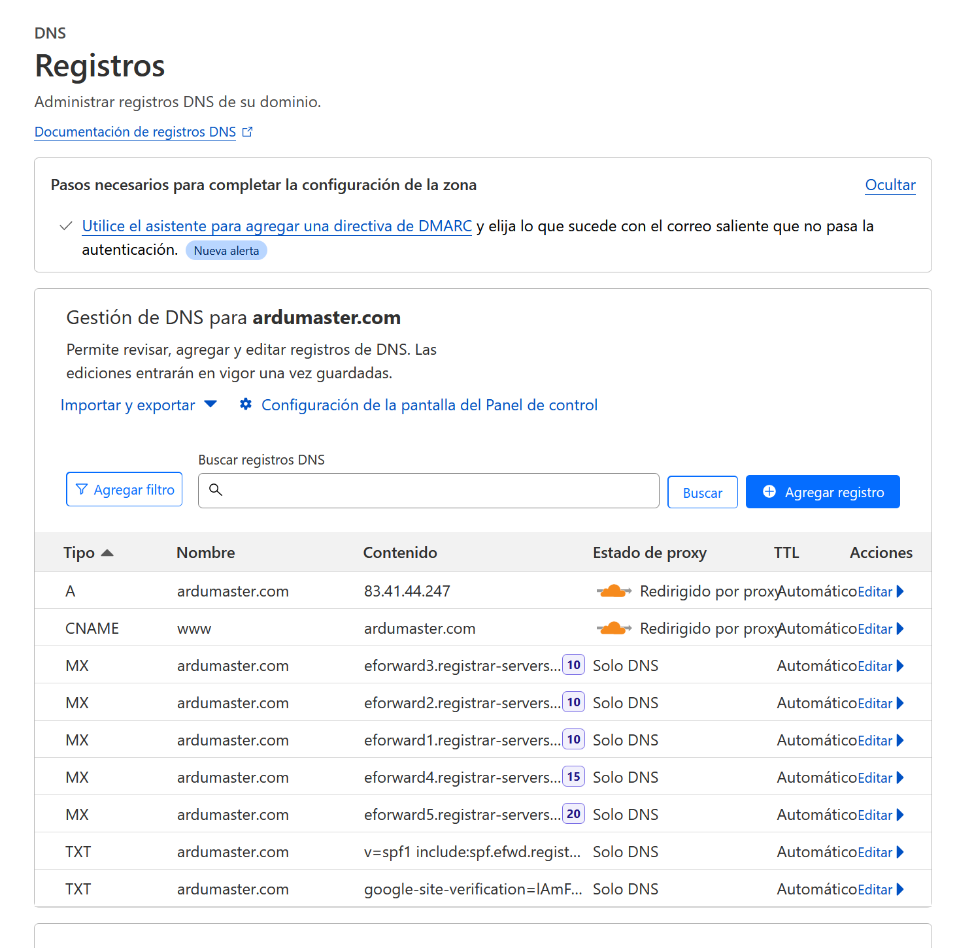Click priority badge 10 on eforward2 record
The width and height of the screenshot is (957, 948).
tap(574, 702)
